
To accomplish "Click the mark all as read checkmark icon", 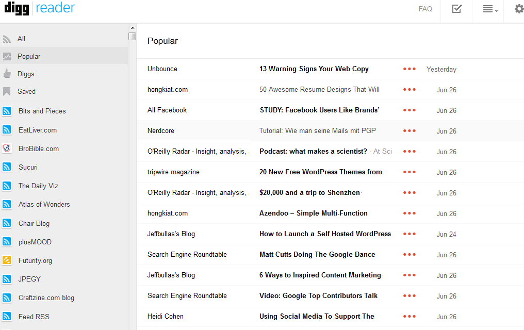I will point(456,9).
